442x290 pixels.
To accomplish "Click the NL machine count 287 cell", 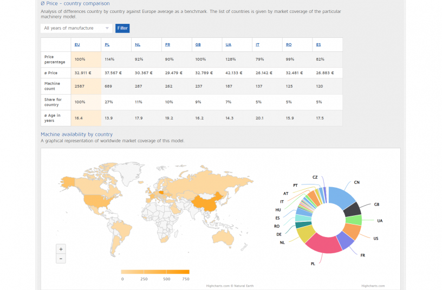I will coord(146,86).
